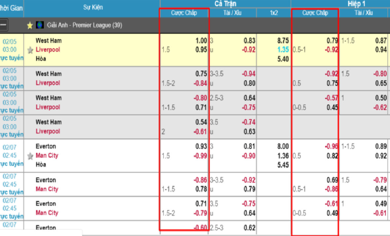Pick Liverpool 1-1.5 handicap odds 0.71
The image size is (390, 236).
pyautogui.click(x=201, y=107)
